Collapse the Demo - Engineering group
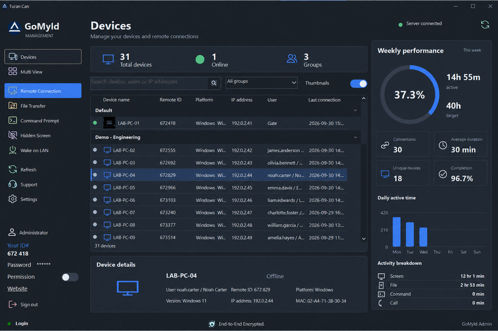Screen dimensions: 498x331 point(355,137)
